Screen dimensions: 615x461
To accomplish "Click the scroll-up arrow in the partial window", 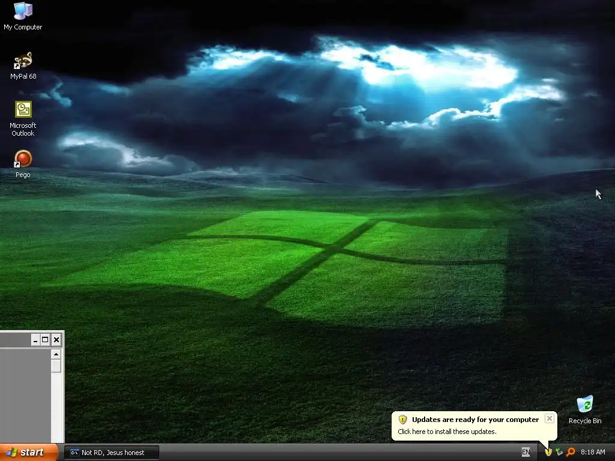I will pyautogui.click(x=56, y=354).
